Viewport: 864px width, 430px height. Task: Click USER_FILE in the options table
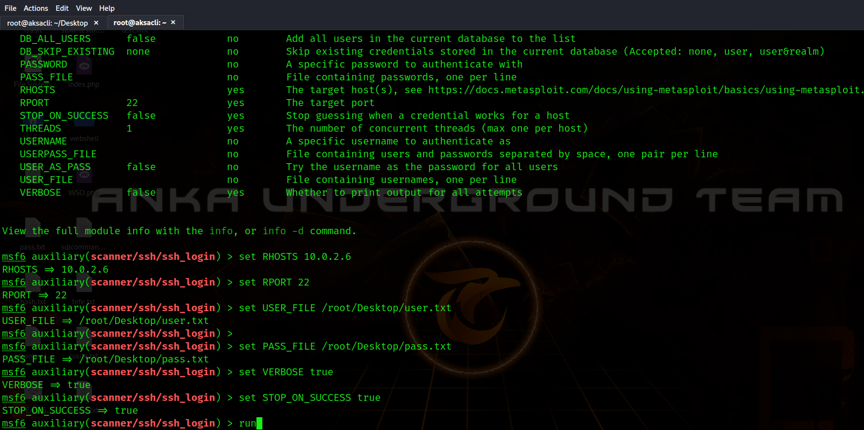(x=46, y=179)
